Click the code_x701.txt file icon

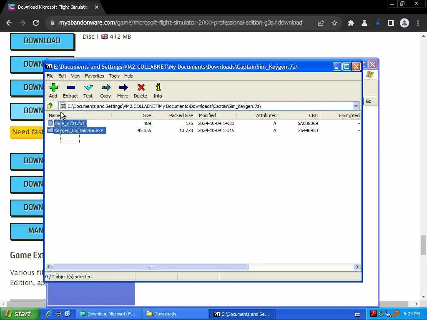[50, 123]
